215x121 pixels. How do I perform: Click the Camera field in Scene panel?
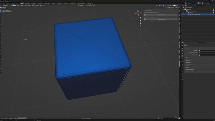point(207,51)
